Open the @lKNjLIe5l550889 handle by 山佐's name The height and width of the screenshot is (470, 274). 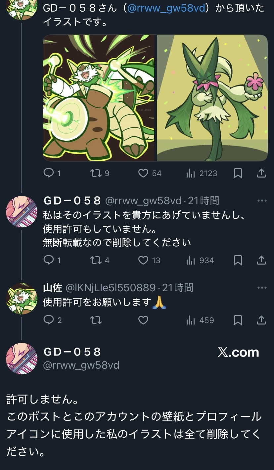[x=111, y=288]
